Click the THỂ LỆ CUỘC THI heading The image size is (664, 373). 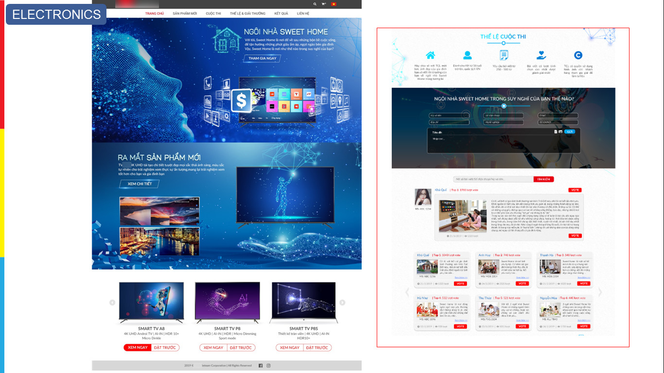[503, 36]
